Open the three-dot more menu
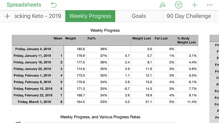This screenshot has height=123, width=219. (x=210, y=5)
